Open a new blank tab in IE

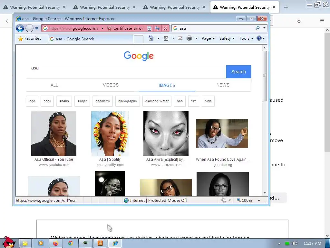[x=139, y=39]
